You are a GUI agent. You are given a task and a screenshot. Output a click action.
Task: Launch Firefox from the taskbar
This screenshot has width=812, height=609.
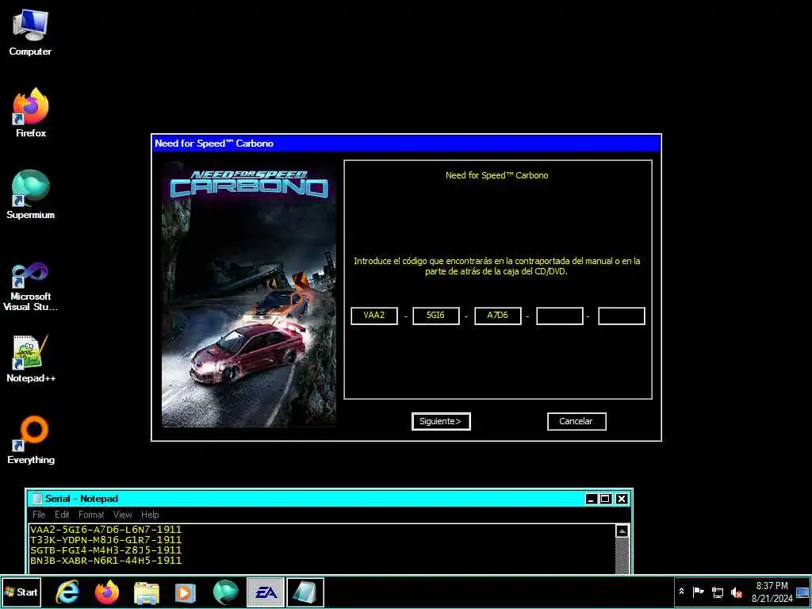107,592
